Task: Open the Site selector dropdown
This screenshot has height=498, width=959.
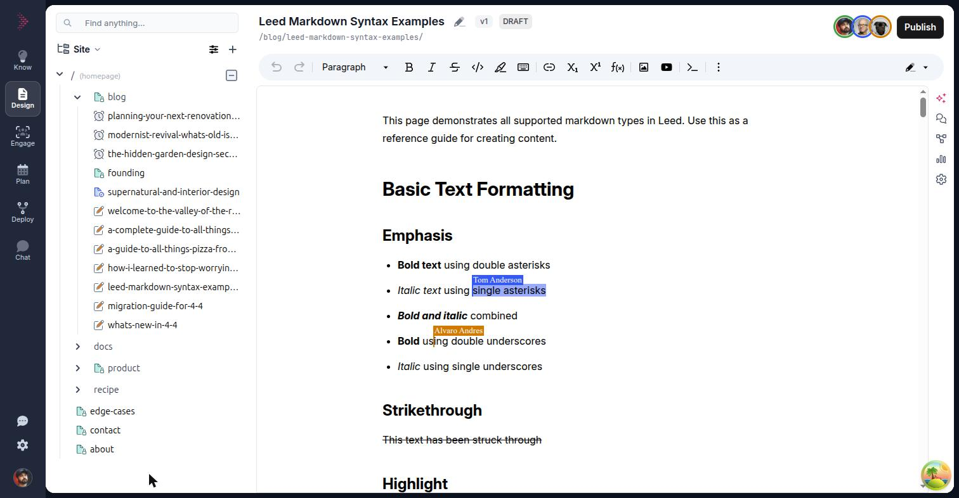Action: pos(79,49)
